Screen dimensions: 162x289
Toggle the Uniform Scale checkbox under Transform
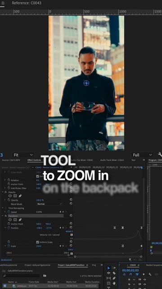pyautogui.click(x=37, y=242)
